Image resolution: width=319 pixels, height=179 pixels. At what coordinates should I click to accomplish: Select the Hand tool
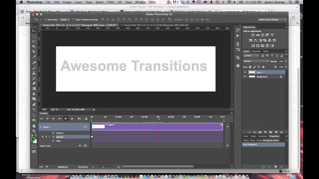[34, 126]
